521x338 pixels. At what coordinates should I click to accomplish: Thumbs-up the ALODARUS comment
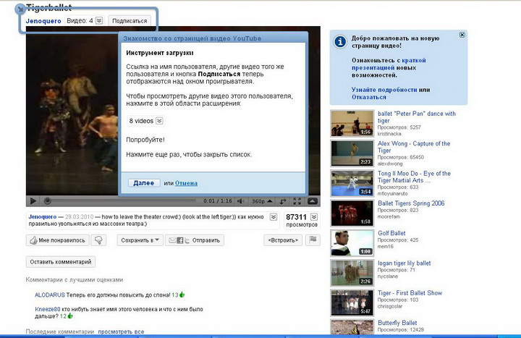click(x=182, y=295)
